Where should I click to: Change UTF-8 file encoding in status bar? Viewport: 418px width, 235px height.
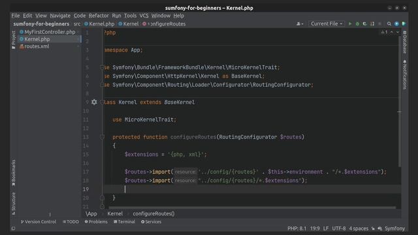point(339,228)
